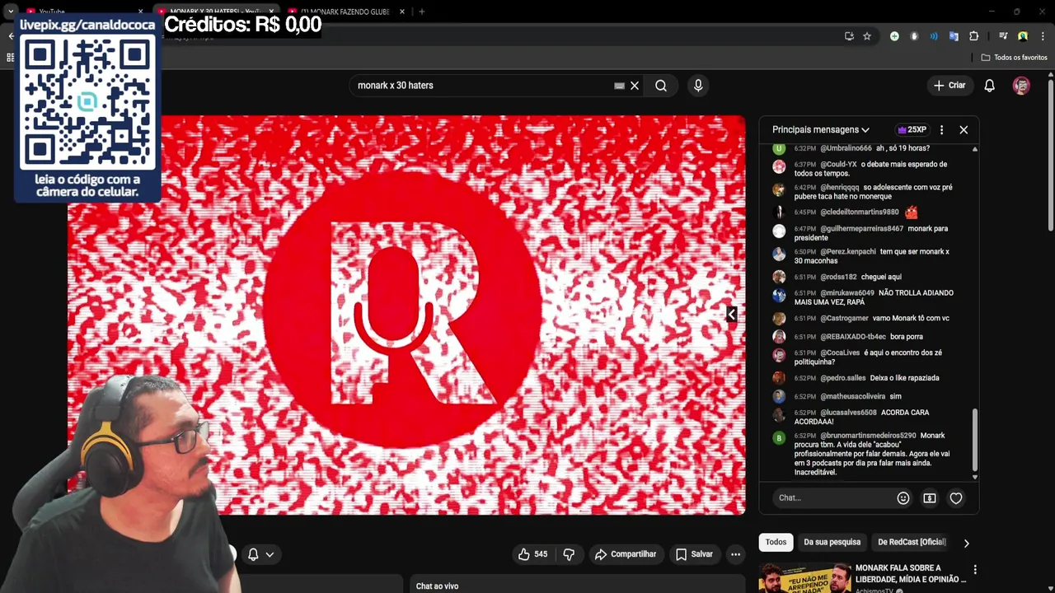This screenshot has height=593, width=1055.
Task: Bookmark this page with the star icon
Action: tap(867, 36)
